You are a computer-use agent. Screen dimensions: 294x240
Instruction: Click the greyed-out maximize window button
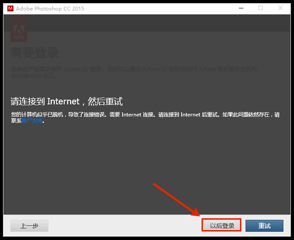[260, 8]
